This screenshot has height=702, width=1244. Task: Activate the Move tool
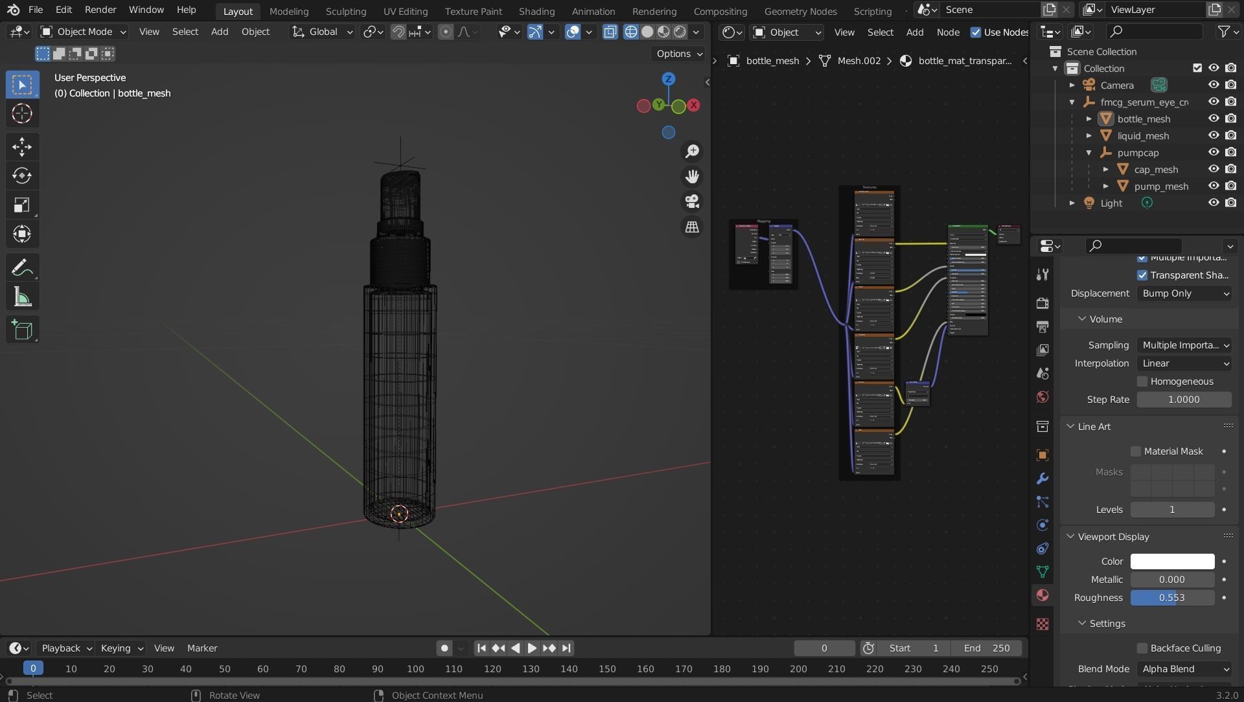(22, 146)
